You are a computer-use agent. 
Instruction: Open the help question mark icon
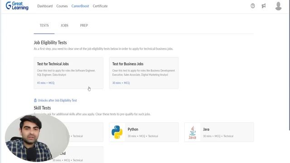(253, 6)
